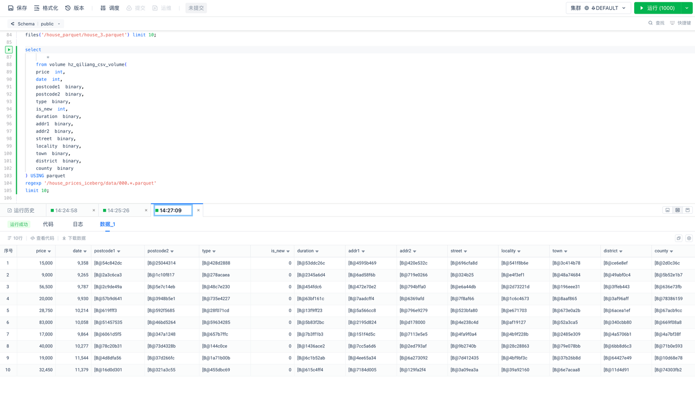The width and height of the screenshot is (695, 393).
Task: Open result table settings gear icon
Action: (x=689, y=238)
